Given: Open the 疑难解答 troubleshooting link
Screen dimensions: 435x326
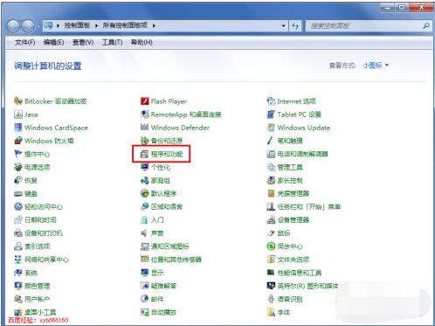Looking at the screenshot, I should coord(163,286).
